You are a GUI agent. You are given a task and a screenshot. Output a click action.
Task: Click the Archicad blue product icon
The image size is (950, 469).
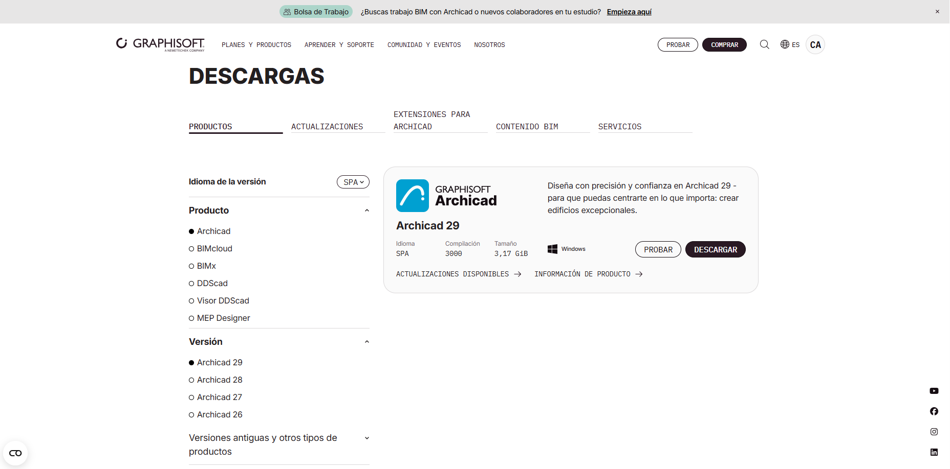coord(413,196)
